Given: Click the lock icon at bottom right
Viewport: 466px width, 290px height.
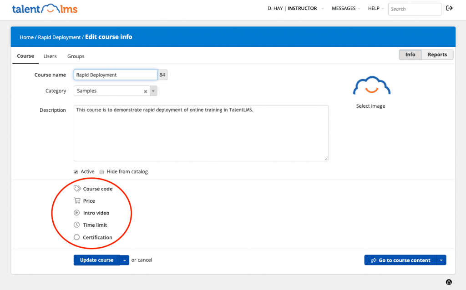Looking at the screenshot, I should pyautogui.click(x=450, y=282).
